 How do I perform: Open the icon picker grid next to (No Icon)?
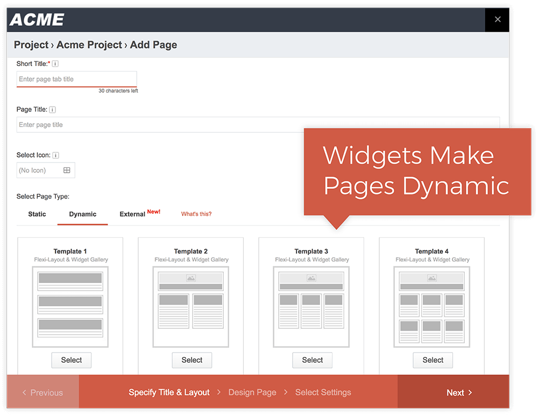(x=67, y=170)
